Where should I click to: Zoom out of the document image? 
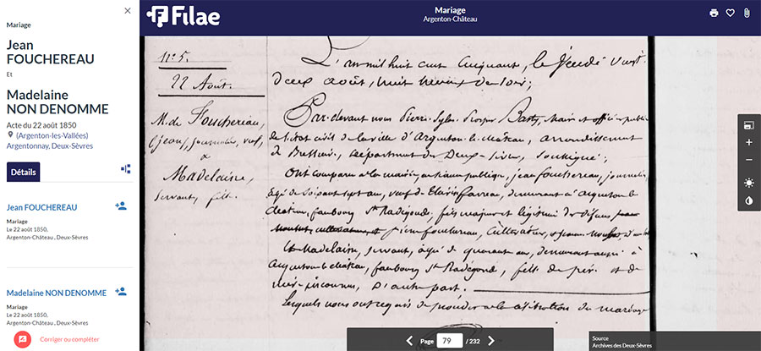click(749, 161)
